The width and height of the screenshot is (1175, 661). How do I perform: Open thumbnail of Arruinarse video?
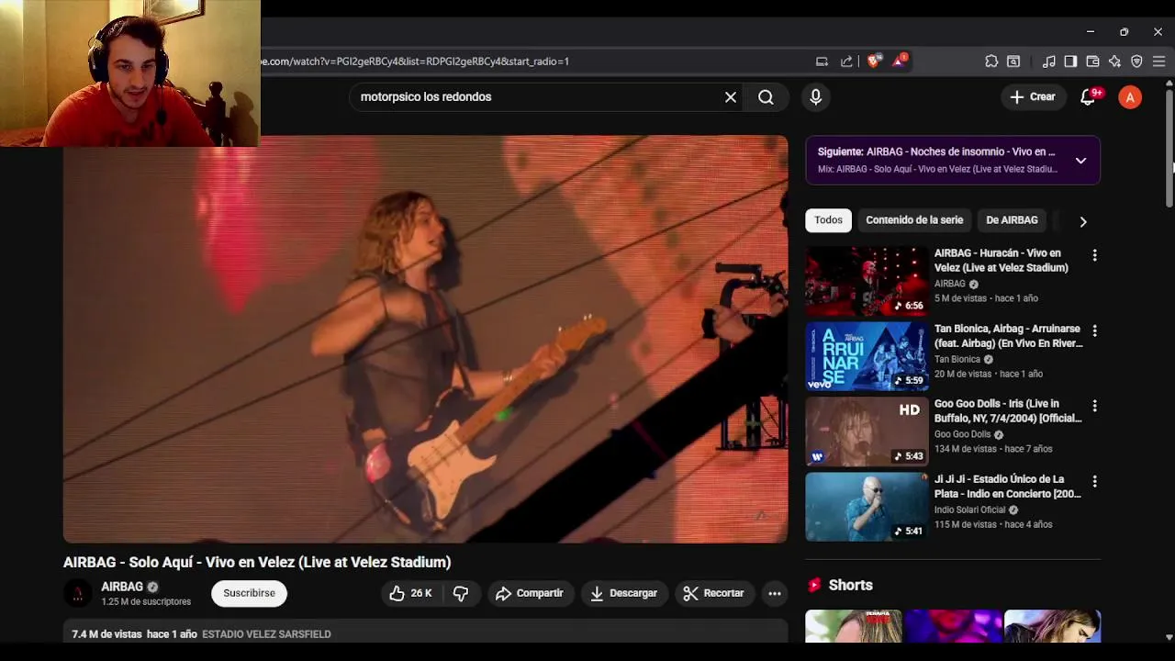(x=867, y=356)
